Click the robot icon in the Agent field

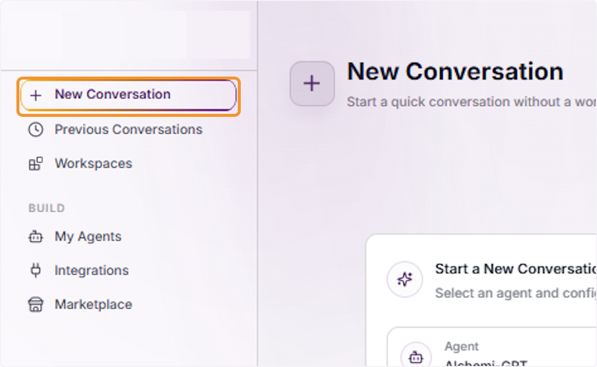[x=415, y=357]
